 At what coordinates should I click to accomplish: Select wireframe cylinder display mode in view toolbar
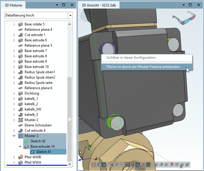coord(93,165)
